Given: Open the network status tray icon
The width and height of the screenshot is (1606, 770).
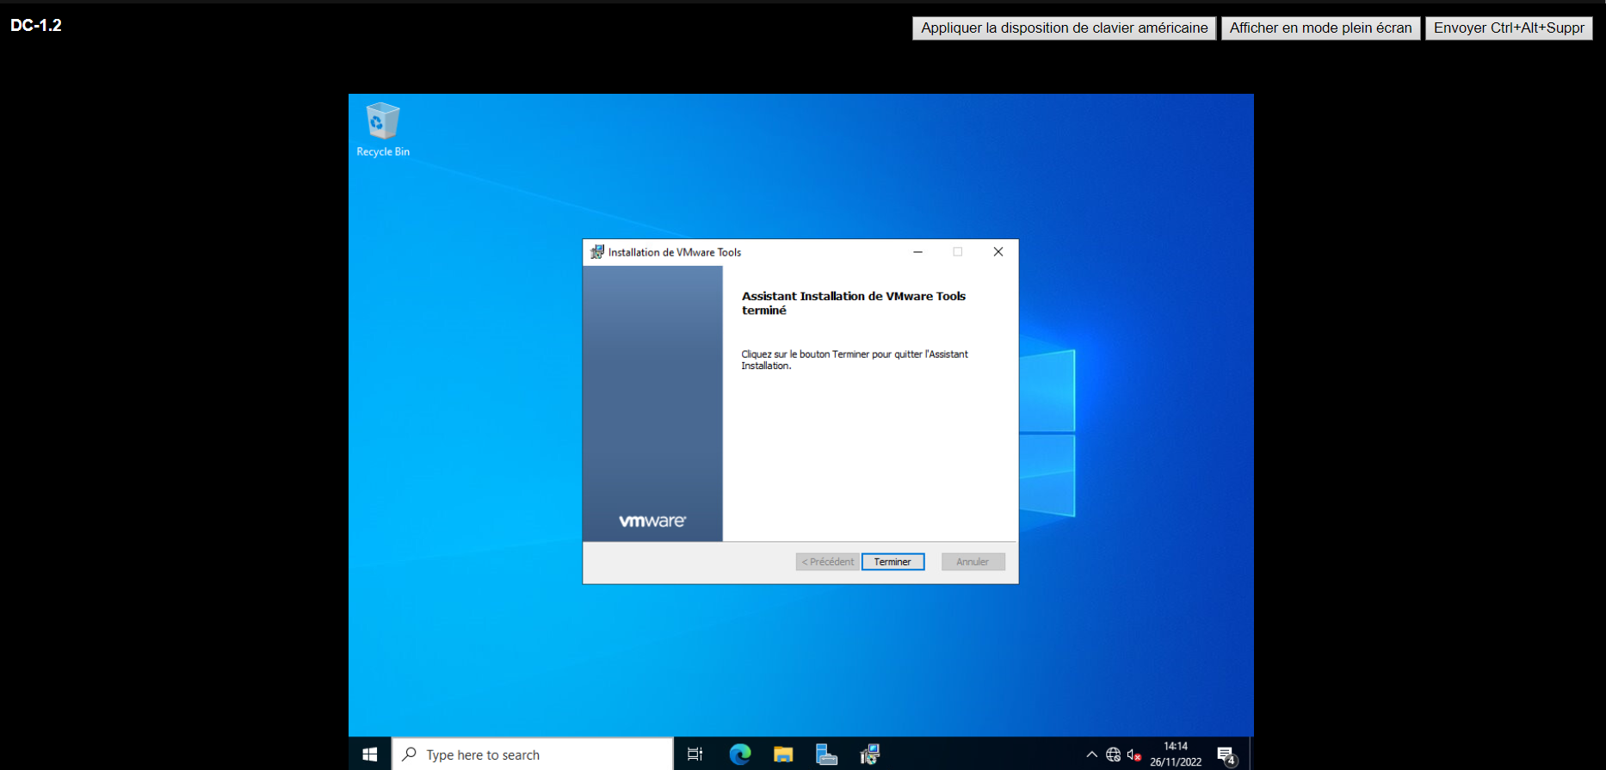Looking at the screenshot, I should tap(1113, 755).
